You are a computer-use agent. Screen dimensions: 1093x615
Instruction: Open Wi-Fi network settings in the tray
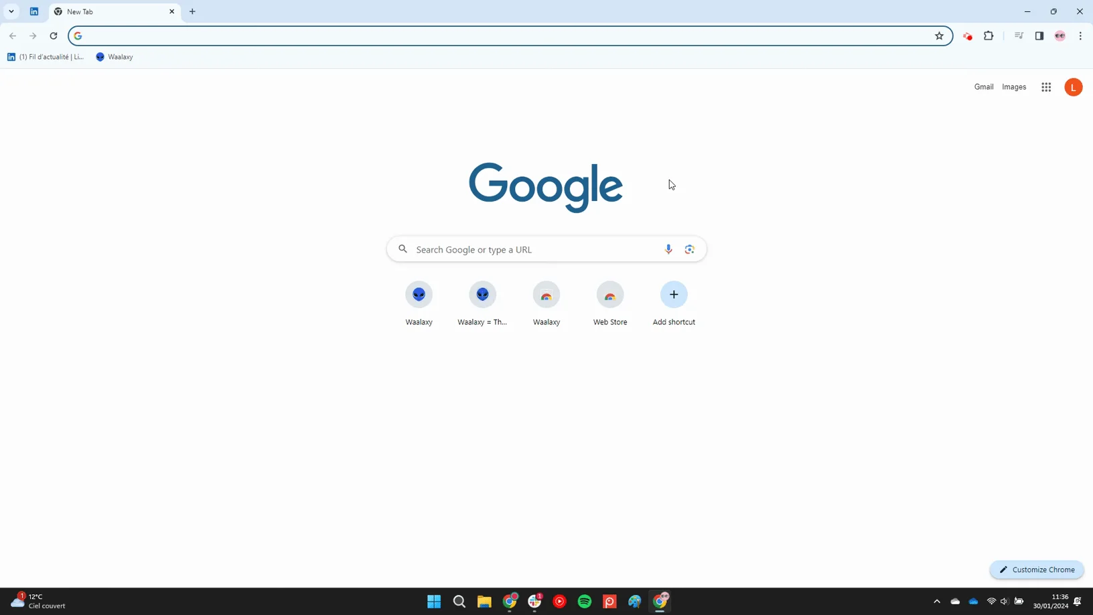click(992, 602)
